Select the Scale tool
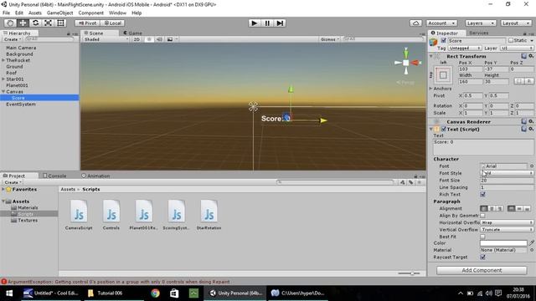Screen dimensions: 536x301 coord(48,23)
